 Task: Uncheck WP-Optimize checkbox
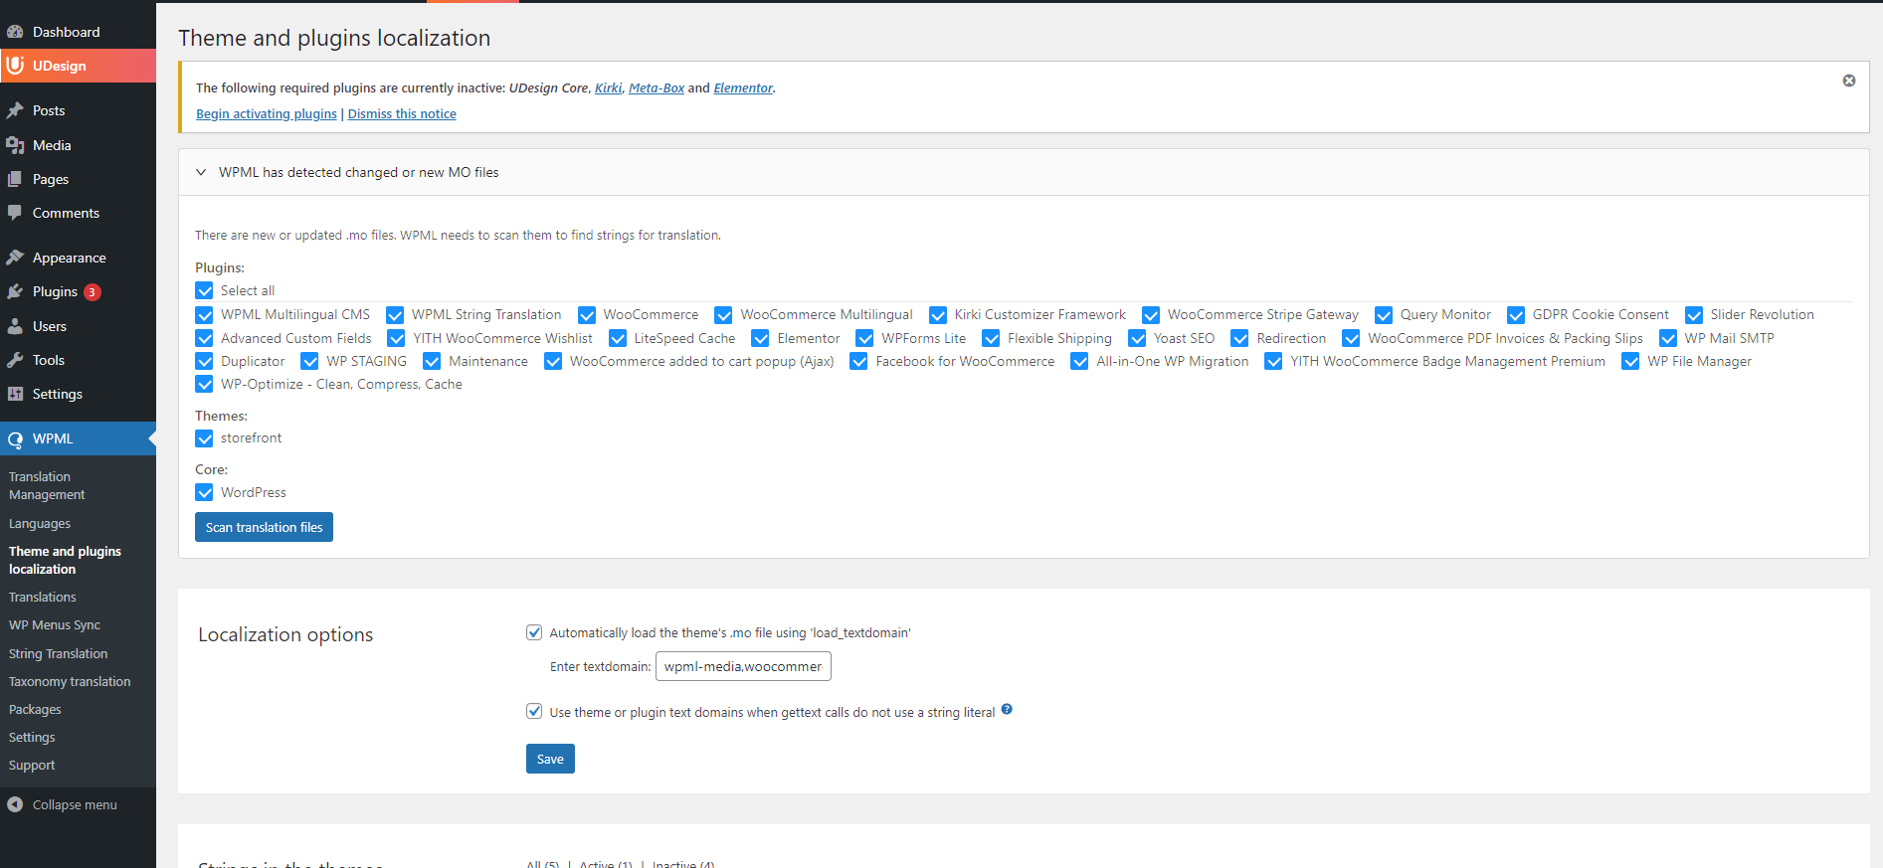204,385
